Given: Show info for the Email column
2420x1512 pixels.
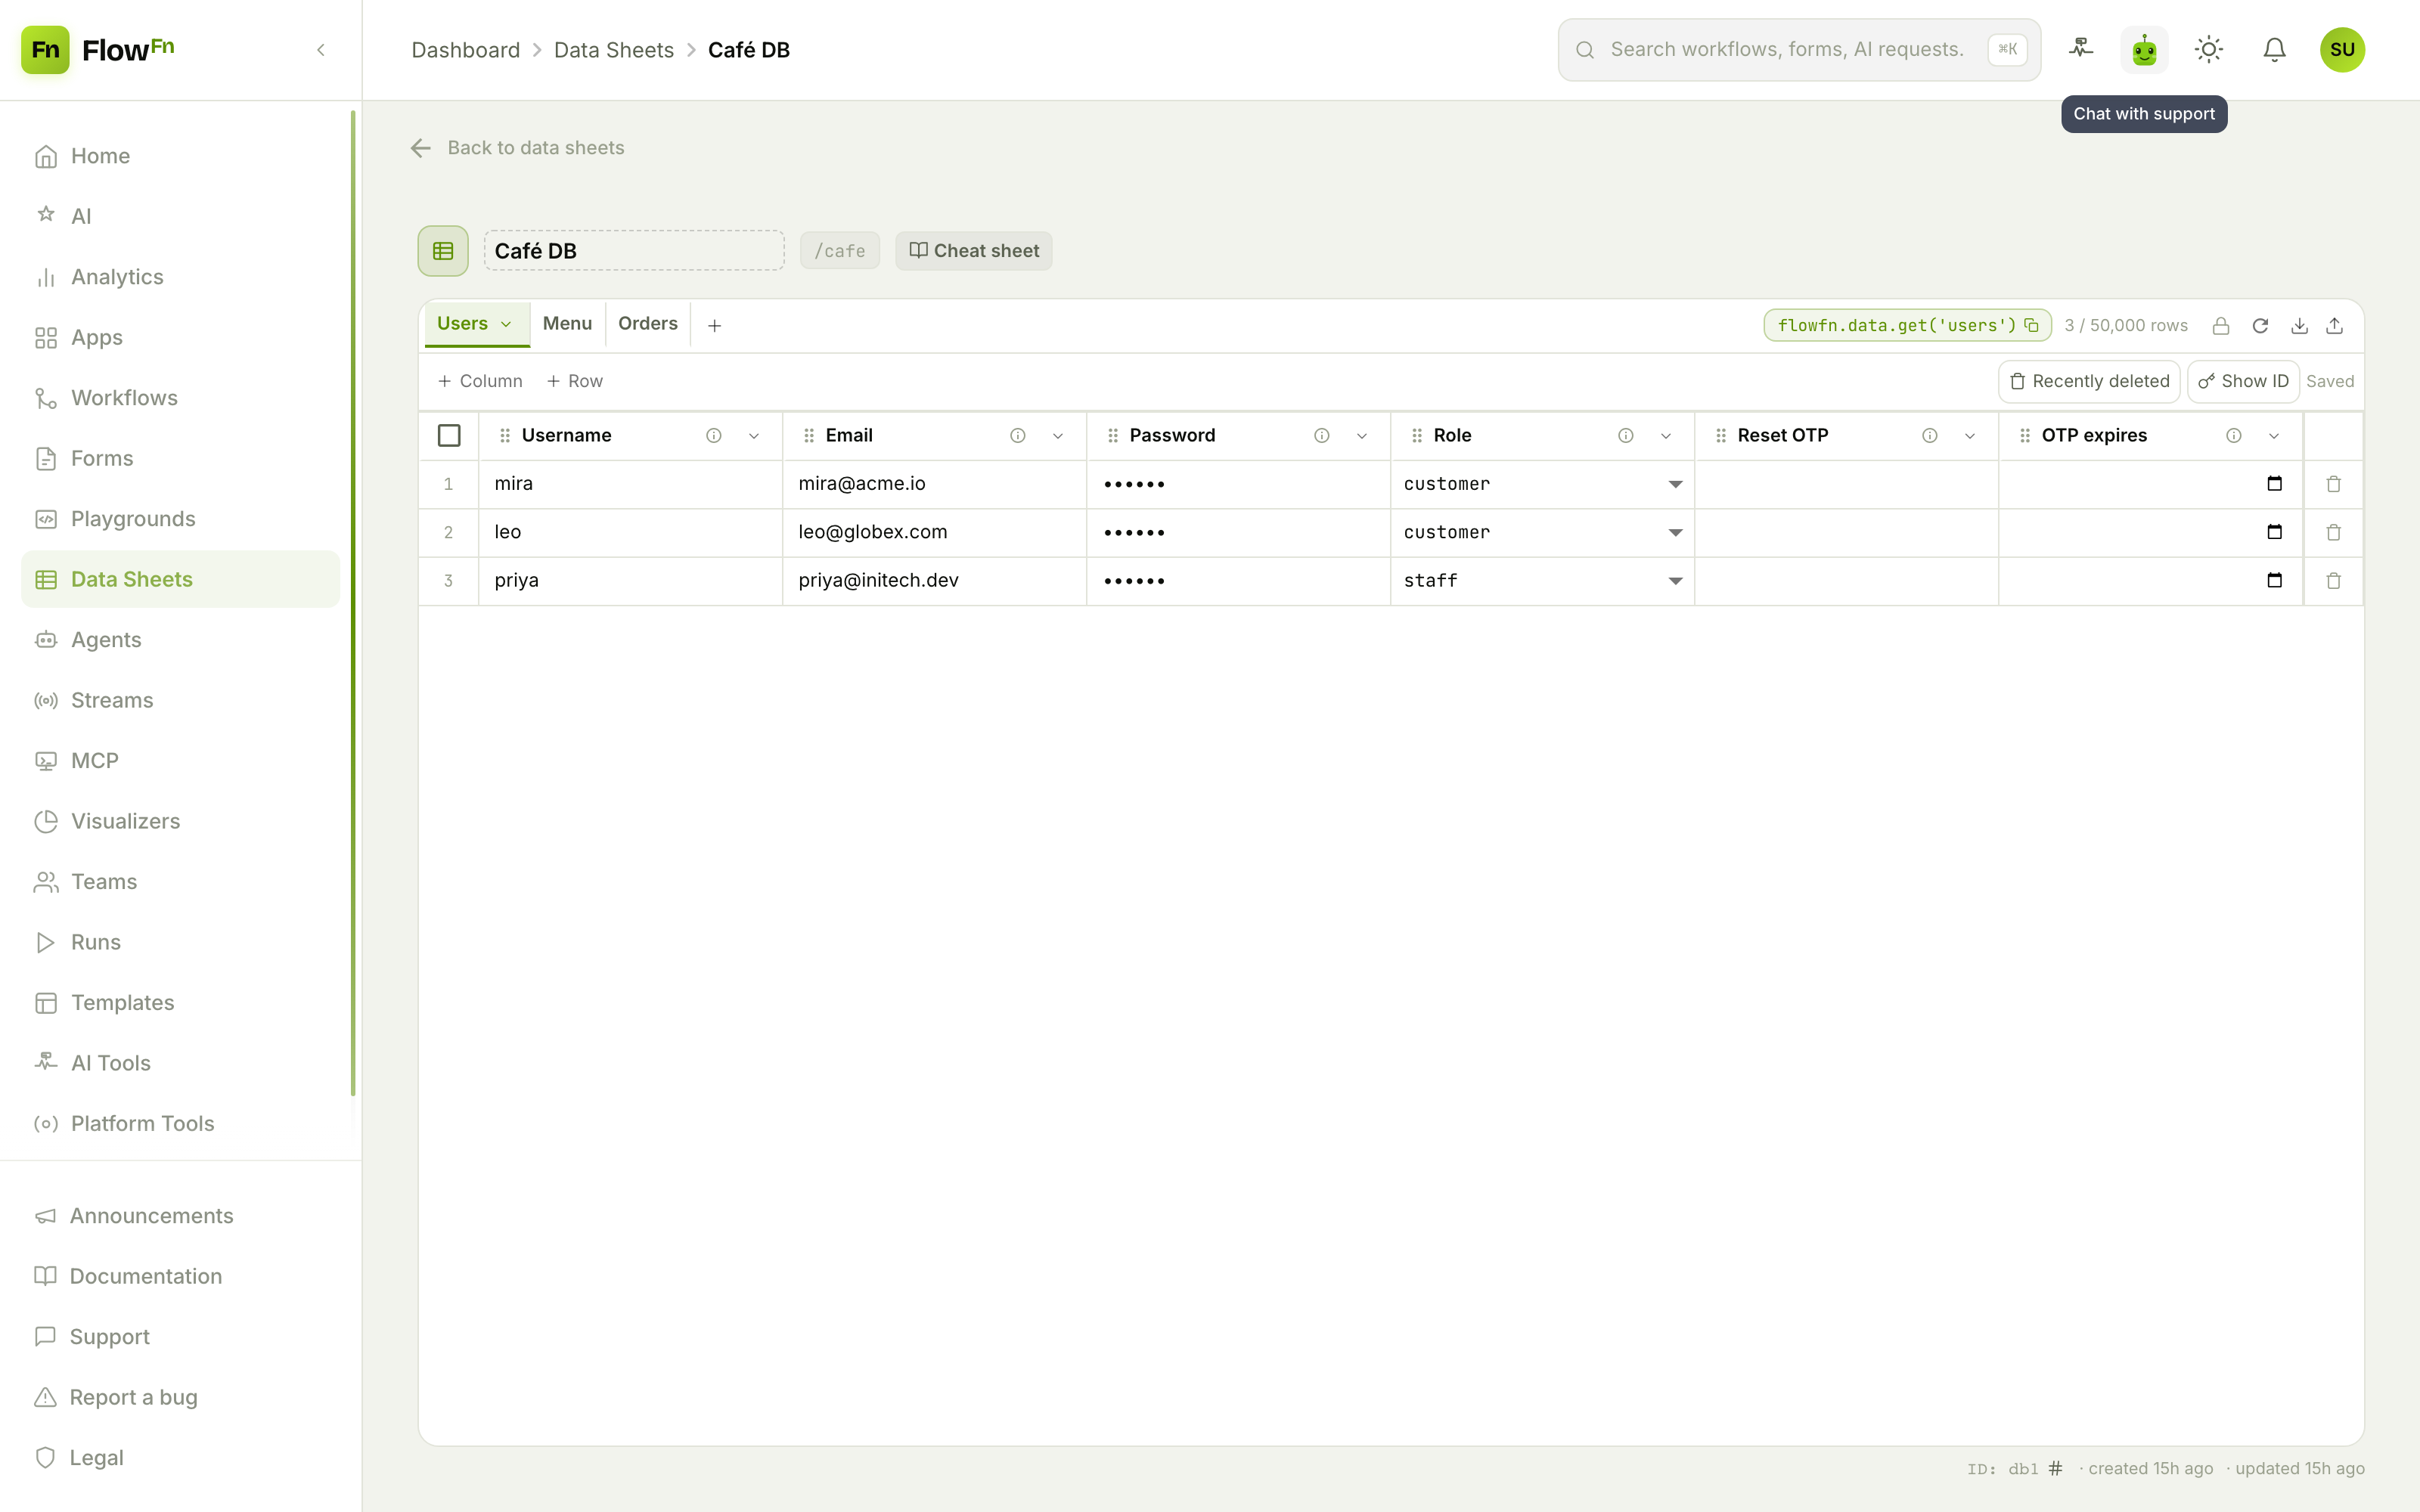Looking at the screenshot, I should (x=1018, y=436).
